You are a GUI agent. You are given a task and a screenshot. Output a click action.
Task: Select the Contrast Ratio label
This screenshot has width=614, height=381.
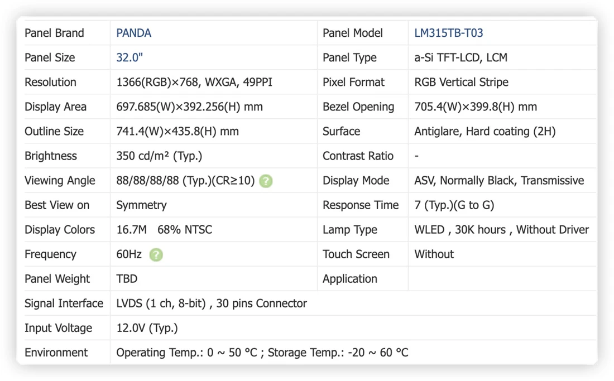tap(358, 156)
